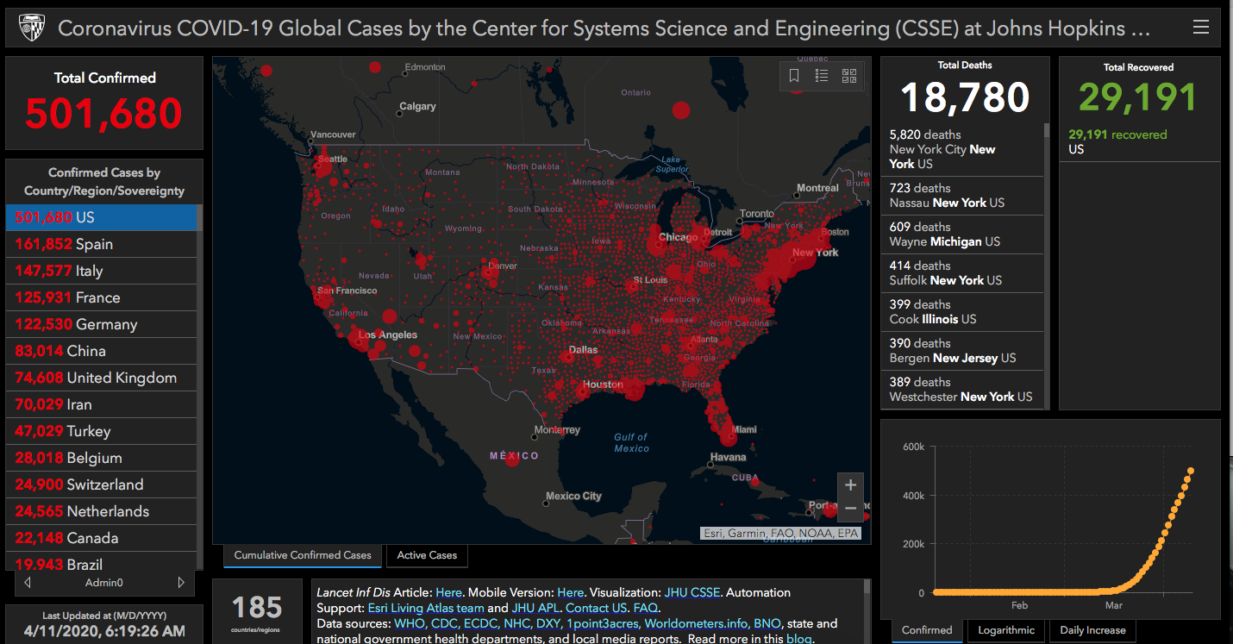Switch chart to Logarithmic view
1233x644 pixels.
pos(1006,630)
